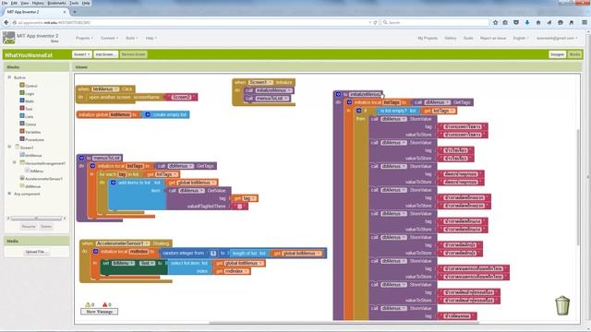
Task: Open the Colors blocks drawer
Action: pyautogui.click(x=29, y=125)
